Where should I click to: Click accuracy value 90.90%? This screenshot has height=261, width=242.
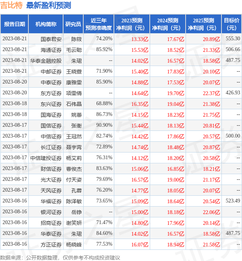pos(104,125)
